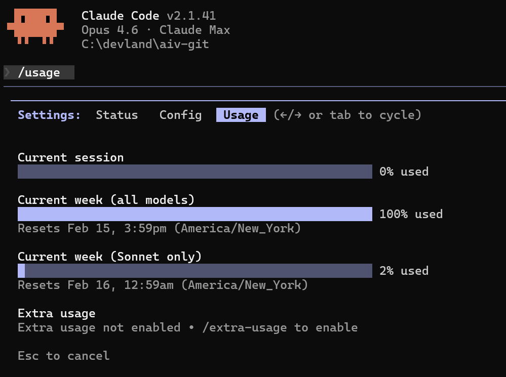Switch to the Status settings tab
Viewport: 506px width, 377px height.
point(117,115)
